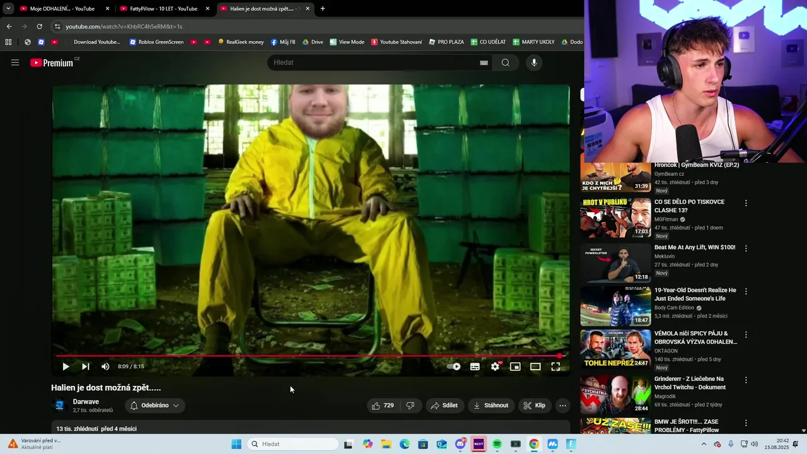Open CO UDĚLAT bookmark
The width and height of the screenshot is (807, 454).
click(489, 42)
